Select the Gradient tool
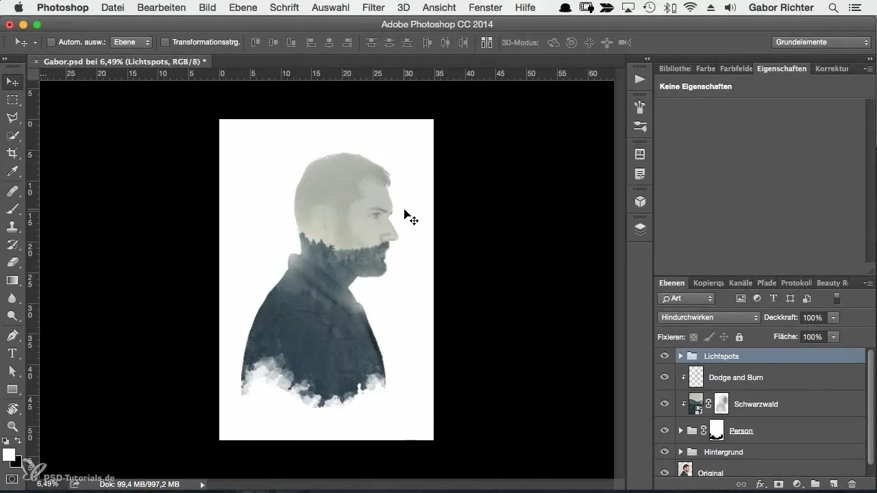 pyautogui.click(x=12, y=280)
